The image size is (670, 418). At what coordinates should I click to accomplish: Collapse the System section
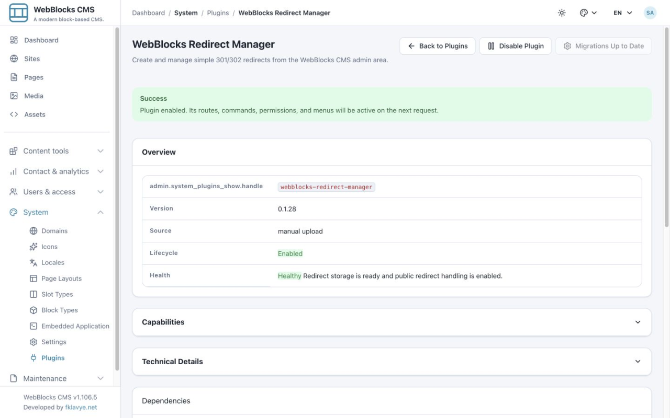(57, 212)
